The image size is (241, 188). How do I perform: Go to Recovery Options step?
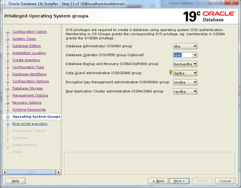pos(27,103)
